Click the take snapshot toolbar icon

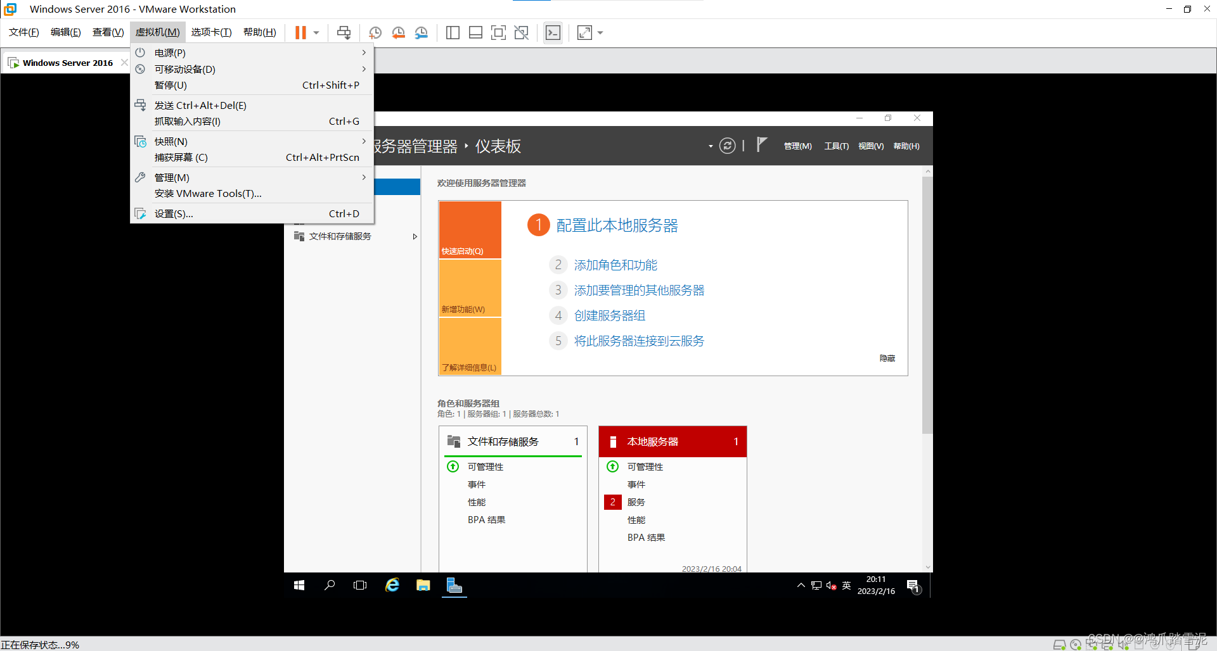pos(375,32)
